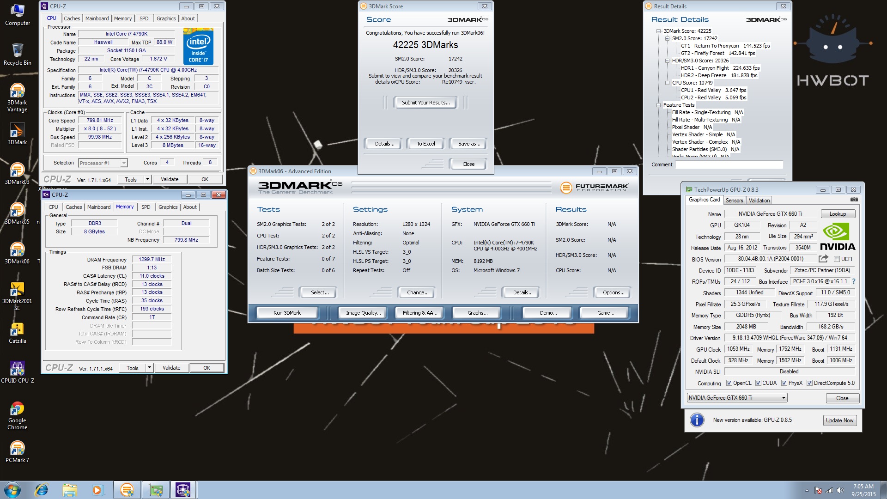Open the 3DMark Vantage desktop shortcut
The width and height of the screenshot is (887, 499).
17,97
